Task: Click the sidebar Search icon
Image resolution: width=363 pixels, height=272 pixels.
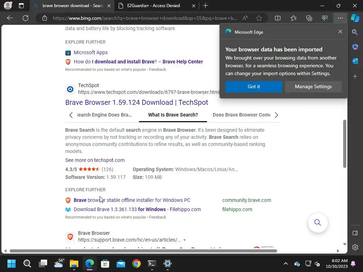Action: [355, 32]
